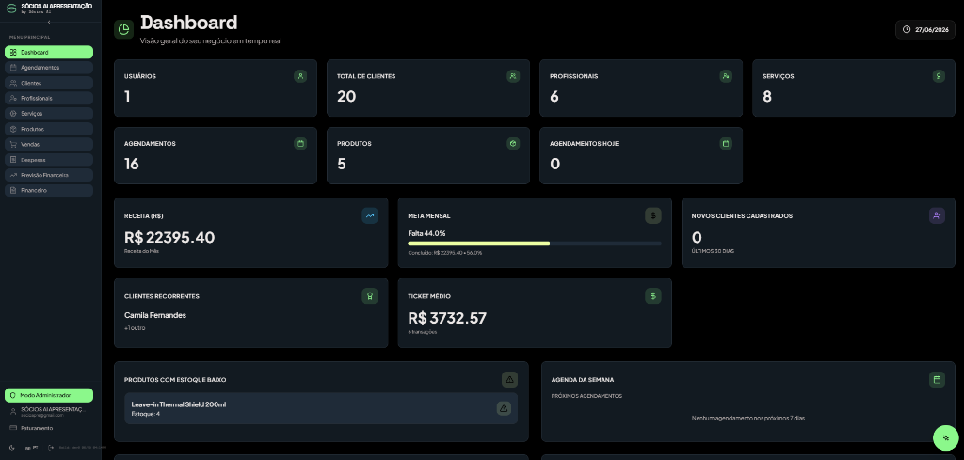
Task: Click the Agendamentos Hoje calendar icon
Action: coord(726,143)
